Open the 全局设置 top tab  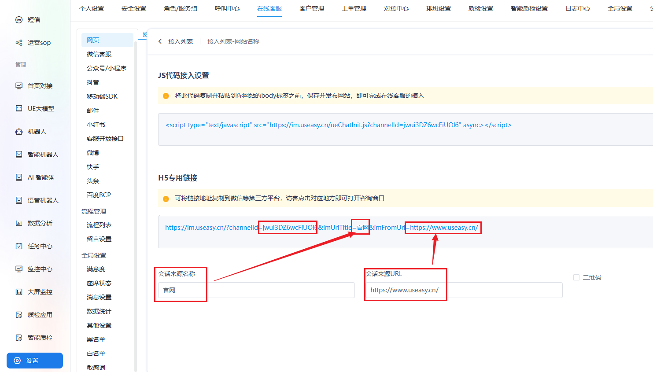[x=620, y=8]
